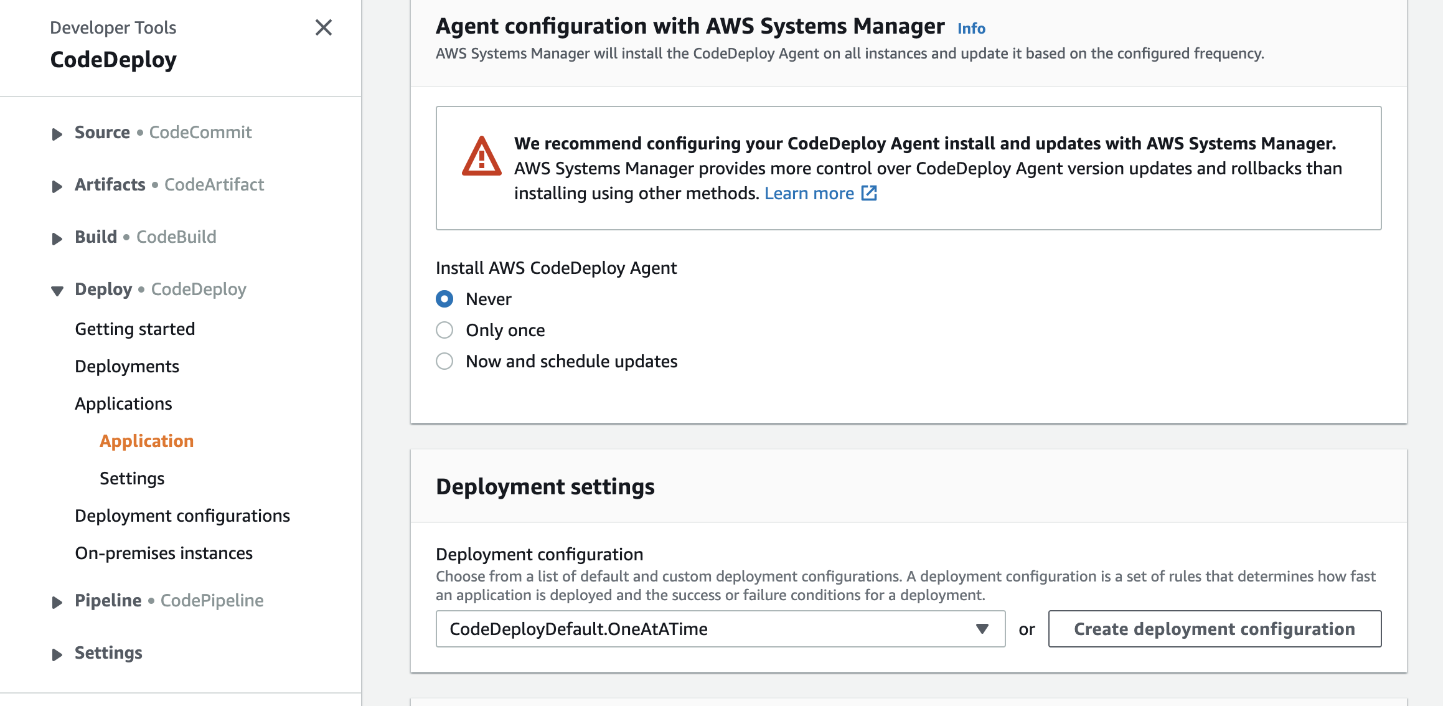Select the highlighted Application item
Image resolution: width=1443 pixels, height=706 pixels.
[x=146, y=441]
